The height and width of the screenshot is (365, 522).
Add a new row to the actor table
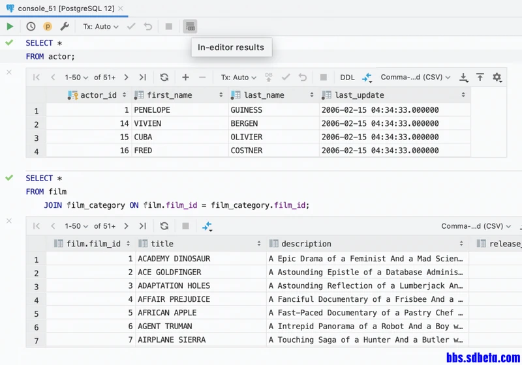(x=185, y=78)
